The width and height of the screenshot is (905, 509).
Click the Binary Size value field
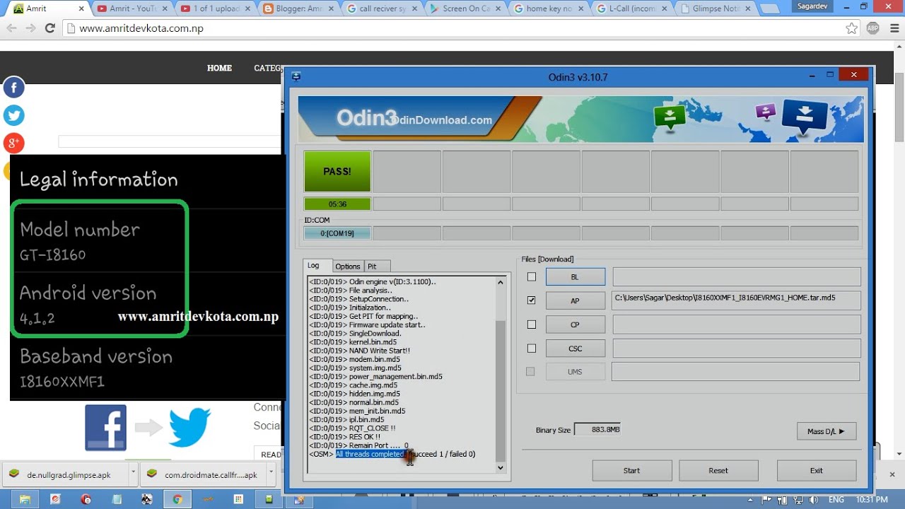[x=597, y=429]
